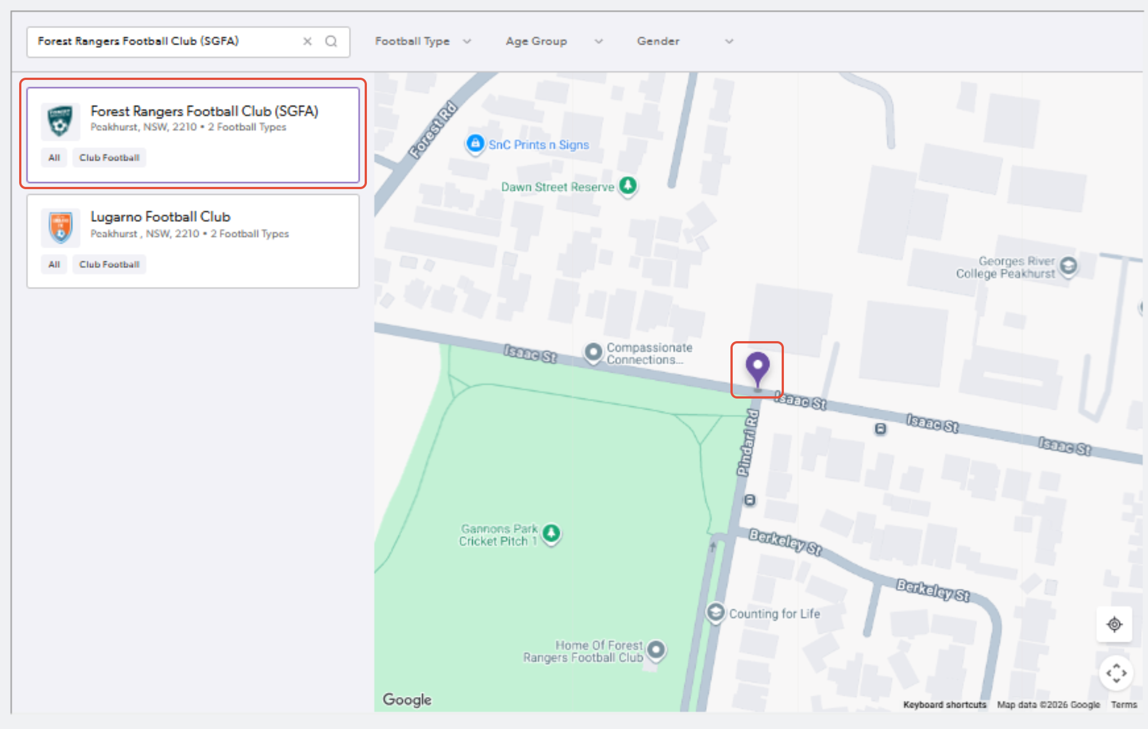Screen dimensions: 1148x729
Task: Click the Map data ©2026 Google text
Action: pyautogui.click(x=1048, y=705)
